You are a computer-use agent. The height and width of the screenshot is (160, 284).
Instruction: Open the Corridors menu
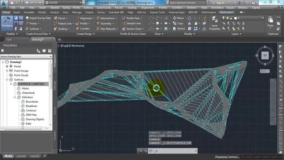coord(177,8)
